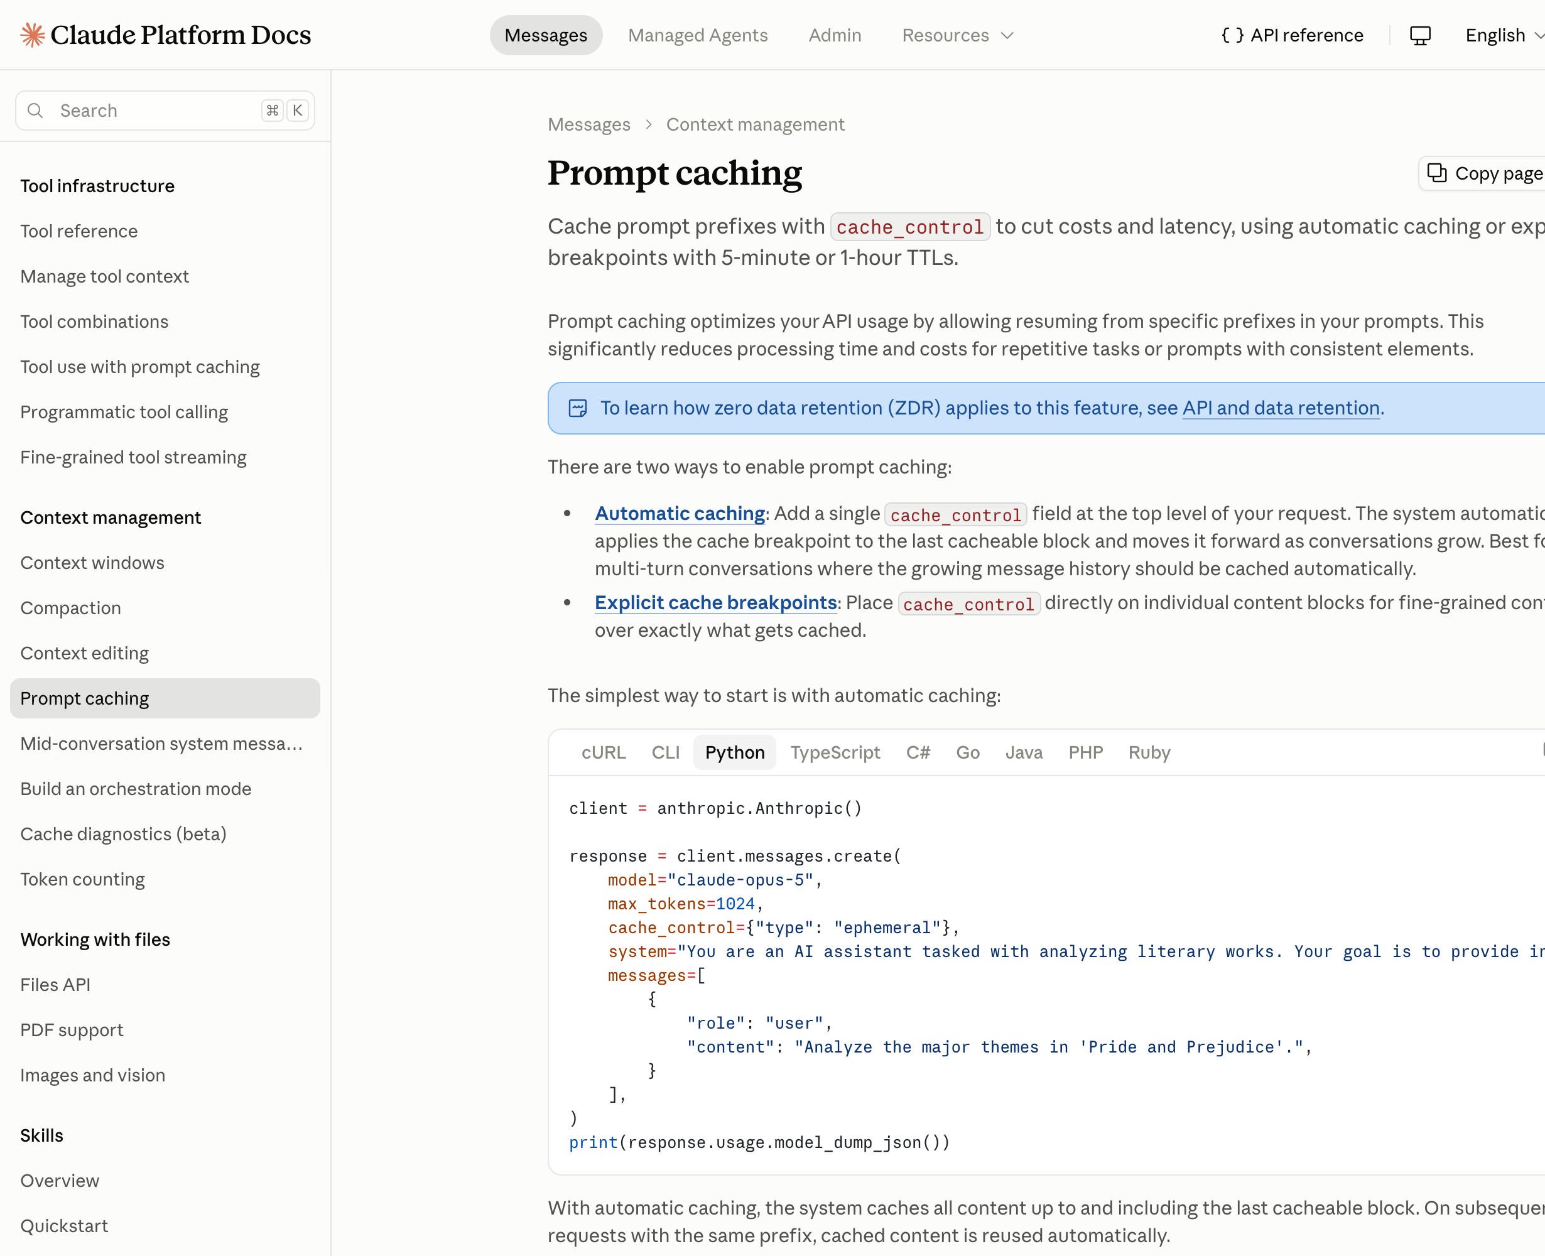The height and width of the screenshot is (1256, 1545).
Task: Open Manage tool context in sidebar
Action: (x=104, y=276)
